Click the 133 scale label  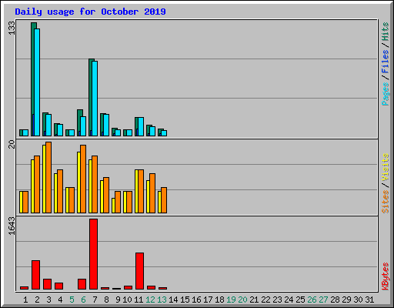(x=12, y=28)
